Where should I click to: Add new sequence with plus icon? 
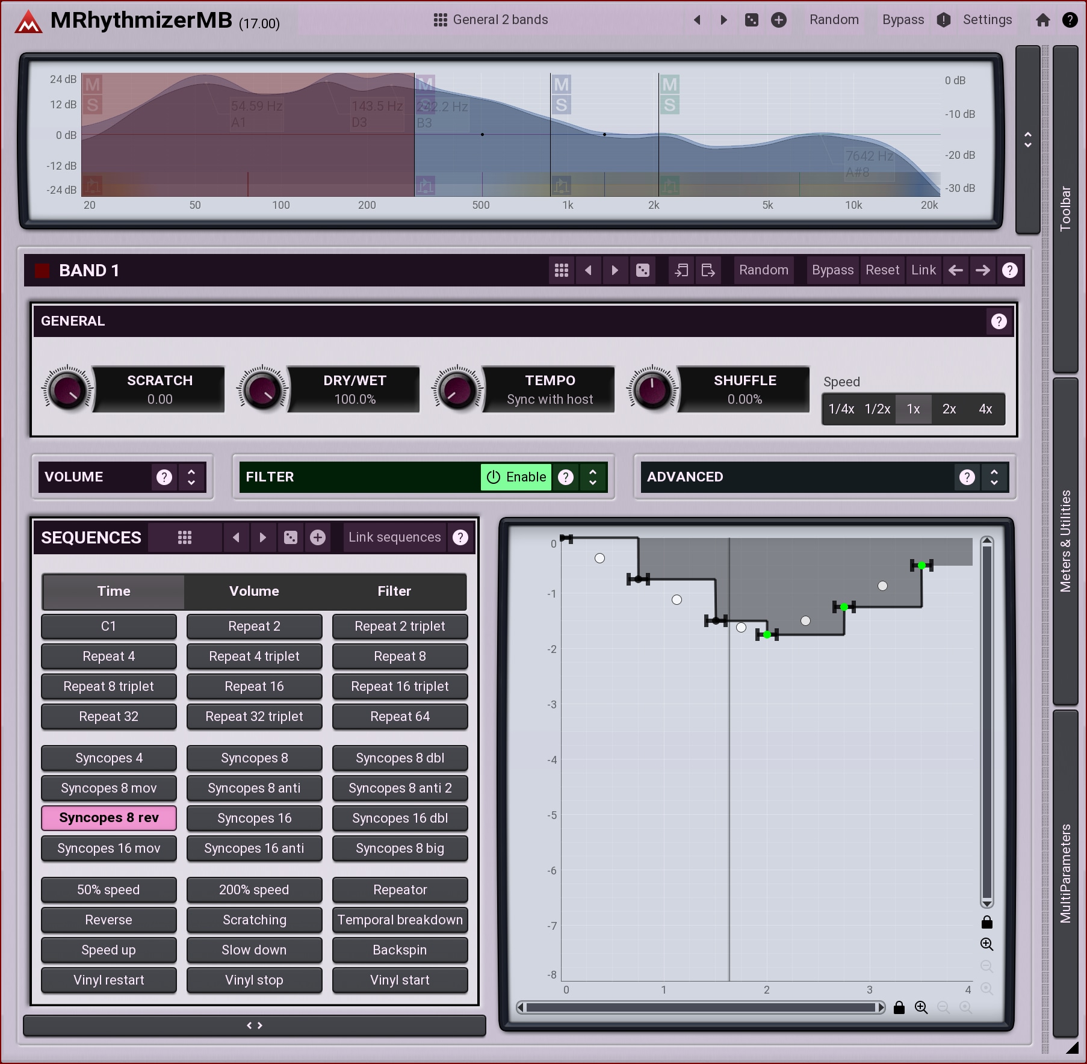tap(318, 537)
